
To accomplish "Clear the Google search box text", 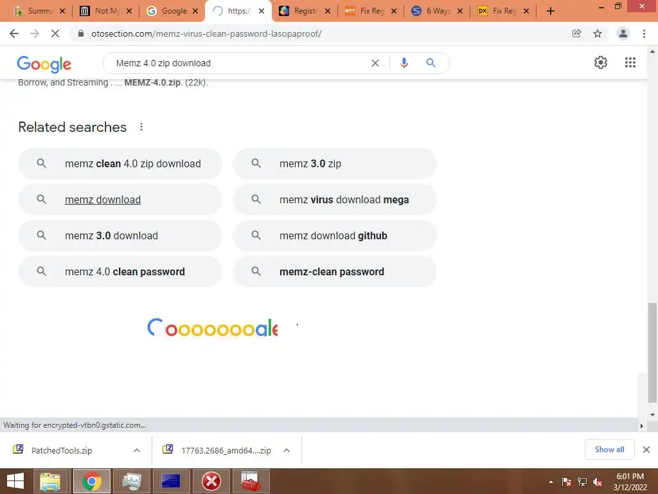I will pos(375,63).
